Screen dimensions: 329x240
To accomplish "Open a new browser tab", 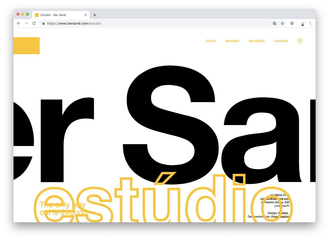I will point(95,15).
